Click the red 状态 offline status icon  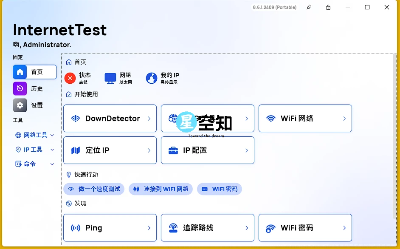coord(70,78)
